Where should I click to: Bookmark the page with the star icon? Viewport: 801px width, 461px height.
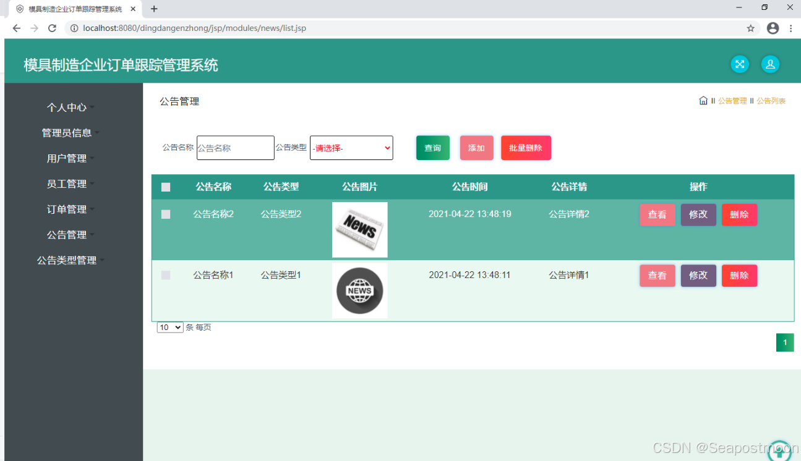[750, 28]
